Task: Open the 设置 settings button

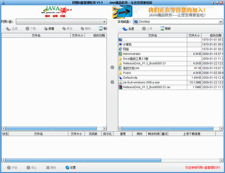Action: tap(71, 168)
